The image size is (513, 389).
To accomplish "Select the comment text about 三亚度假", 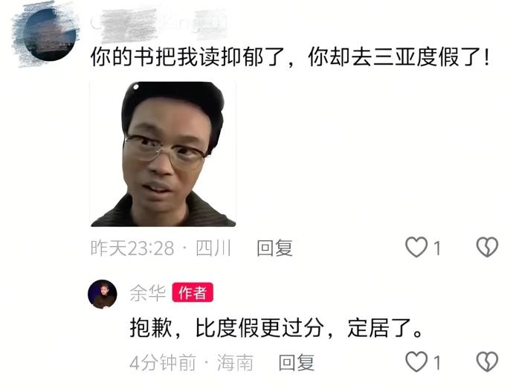I will click(x=291, y=57).
